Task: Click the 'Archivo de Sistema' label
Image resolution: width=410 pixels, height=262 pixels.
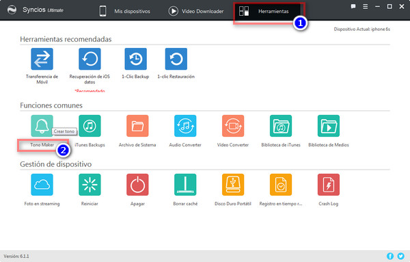Action: pyautogui.click(x=137, y=145)
